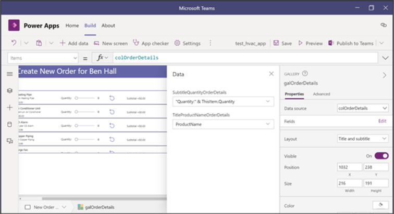This screenshot has width=394, height=214.
Task: Click Add data button
Action: coord(74,43)
